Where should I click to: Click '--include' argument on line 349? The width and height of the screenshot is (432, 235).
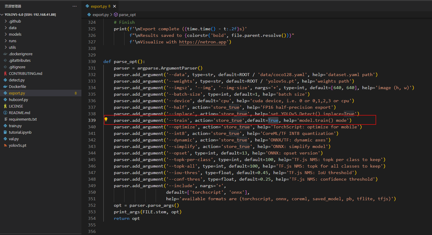pos(180,186)
